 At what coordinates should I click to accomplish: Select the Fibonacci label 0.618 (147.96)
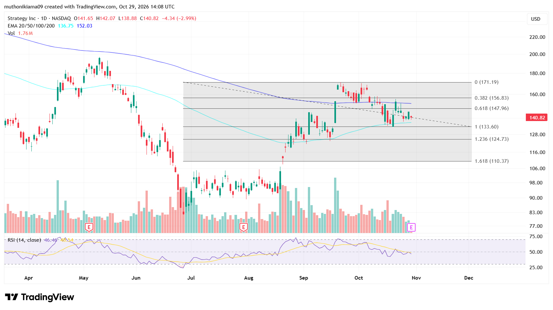click(492, 108)
